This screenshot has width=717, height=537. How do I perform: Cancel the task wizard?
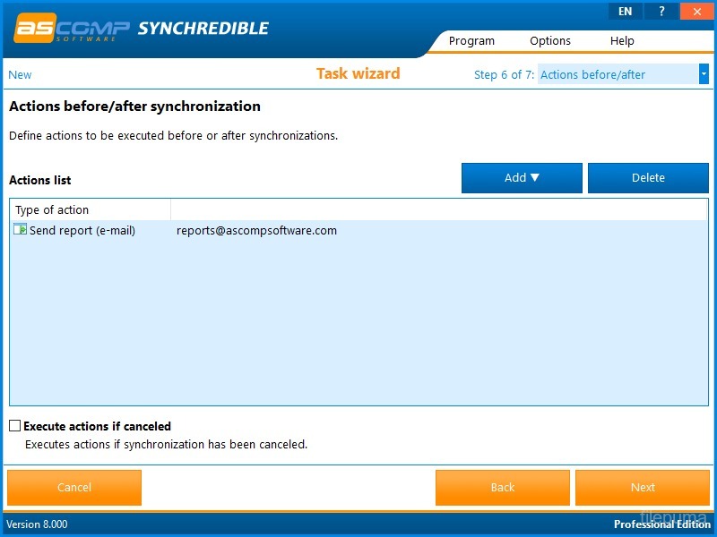(74, 487)
